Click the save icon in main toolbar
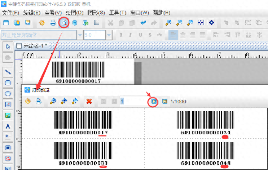Image resolution: width=268 pixels, height=170 pixels. pos(27,23)
